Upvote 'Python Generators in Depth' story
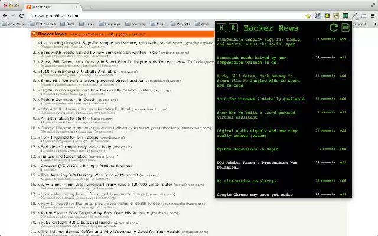This screenshot has width=378, height=236. point(38,100)
